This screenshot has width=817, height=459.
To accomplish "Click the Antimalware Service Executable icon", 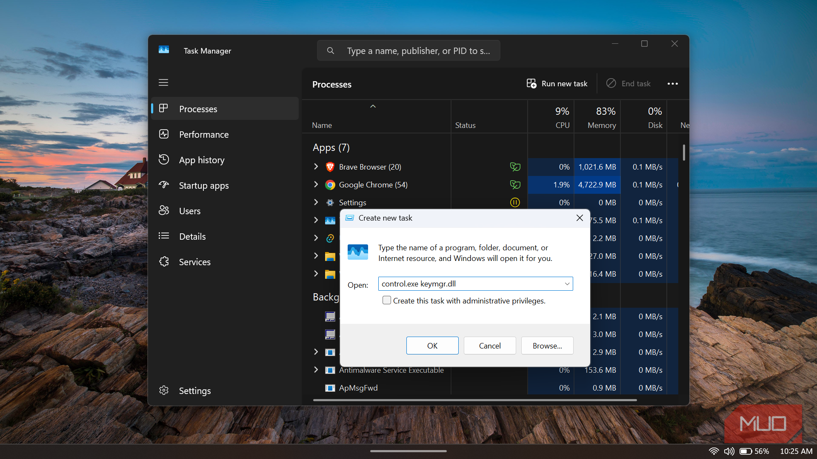I will (330, 370).
